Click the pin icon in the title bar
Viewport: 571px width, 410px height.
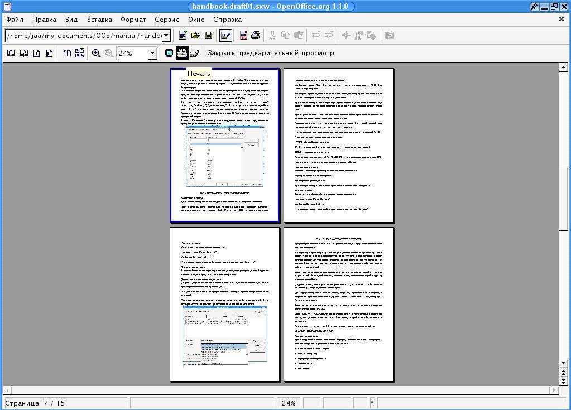coord(534,6)
